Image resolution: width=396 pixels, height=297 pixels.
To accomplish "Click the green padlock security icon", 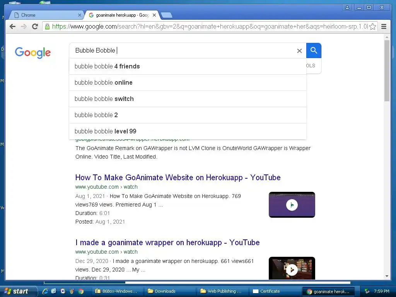I will click(47, 26).
